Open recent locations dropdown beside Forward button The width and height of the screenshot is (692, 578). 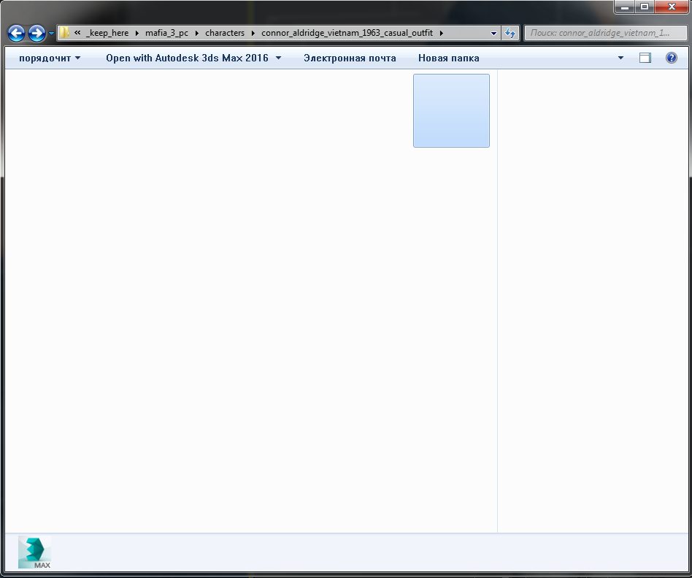(x=51, y=33)
